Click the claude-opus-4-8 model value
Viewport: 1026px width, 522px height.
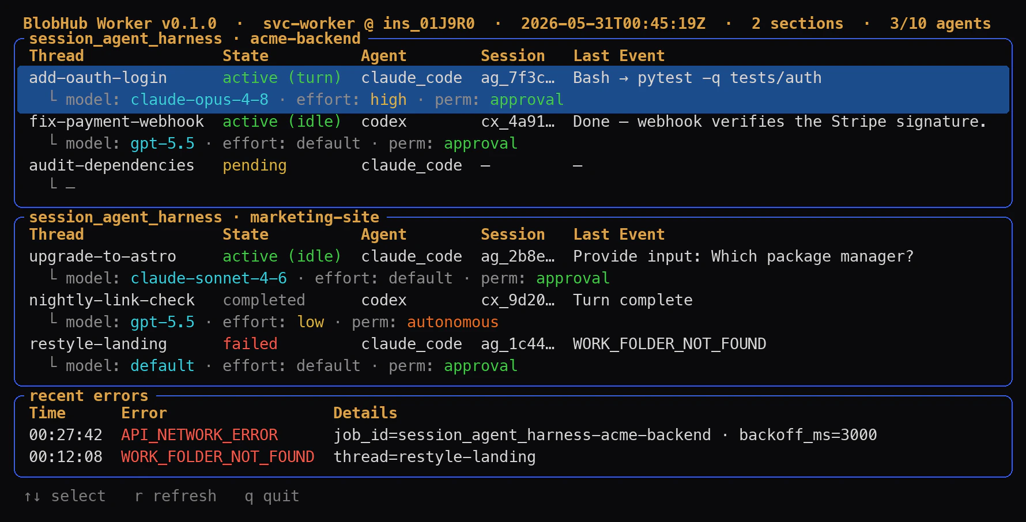(199, 100)
